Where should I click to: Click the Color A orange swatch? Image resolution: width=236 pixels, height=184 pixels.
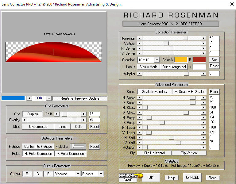(181, 60)
